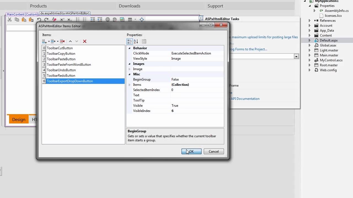Click the Undo arrow in the editor toolbar
The image size is (353, 198).
pyautogui.click(x=39, y=20)
